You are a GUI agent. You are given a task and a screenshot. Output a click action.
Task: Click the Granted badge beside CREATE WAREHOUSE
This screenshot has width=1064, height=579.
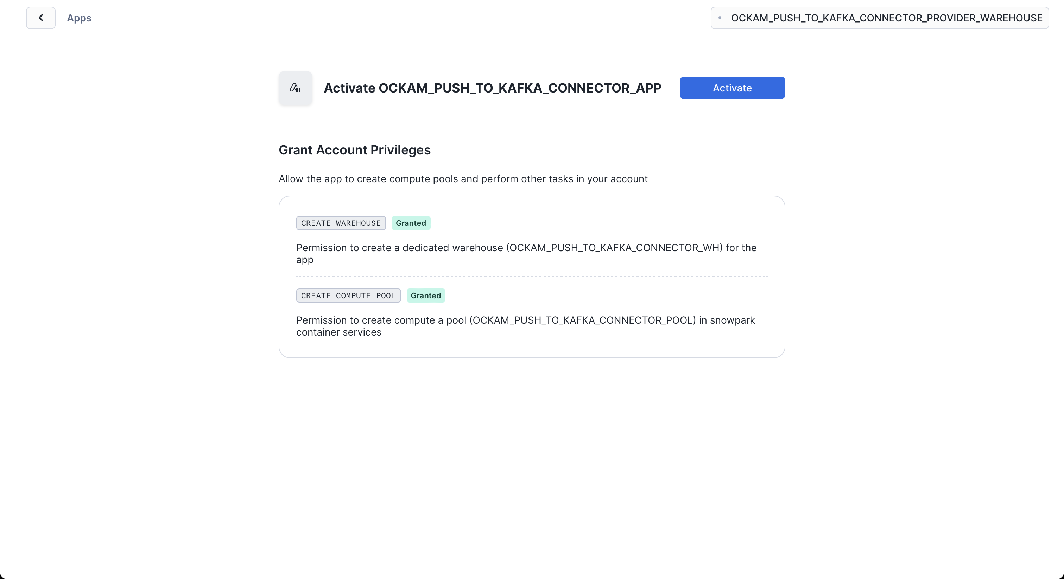point(411,223)
